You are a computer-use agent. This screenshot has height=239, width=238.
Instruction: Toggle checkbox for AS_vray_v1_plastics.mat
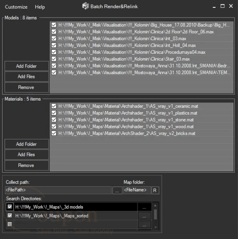tap(54, 113)
